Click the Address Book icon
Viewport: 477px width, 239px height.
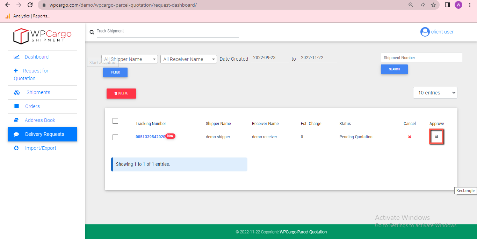[16, 120]
